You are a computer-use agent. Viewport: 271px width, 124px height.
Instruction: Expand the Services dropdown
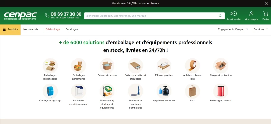(261, 29)
